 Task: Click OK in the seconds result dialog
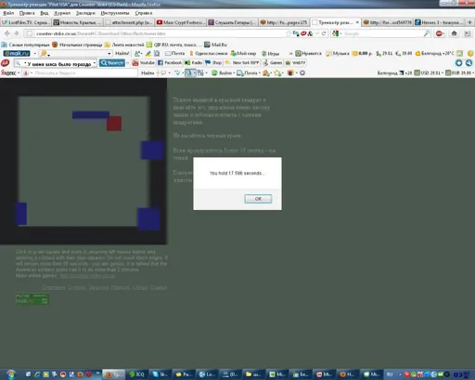click(258, 199)
